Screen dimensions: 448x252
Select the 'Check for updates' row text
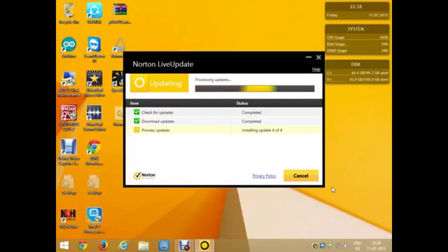point(157,112)
